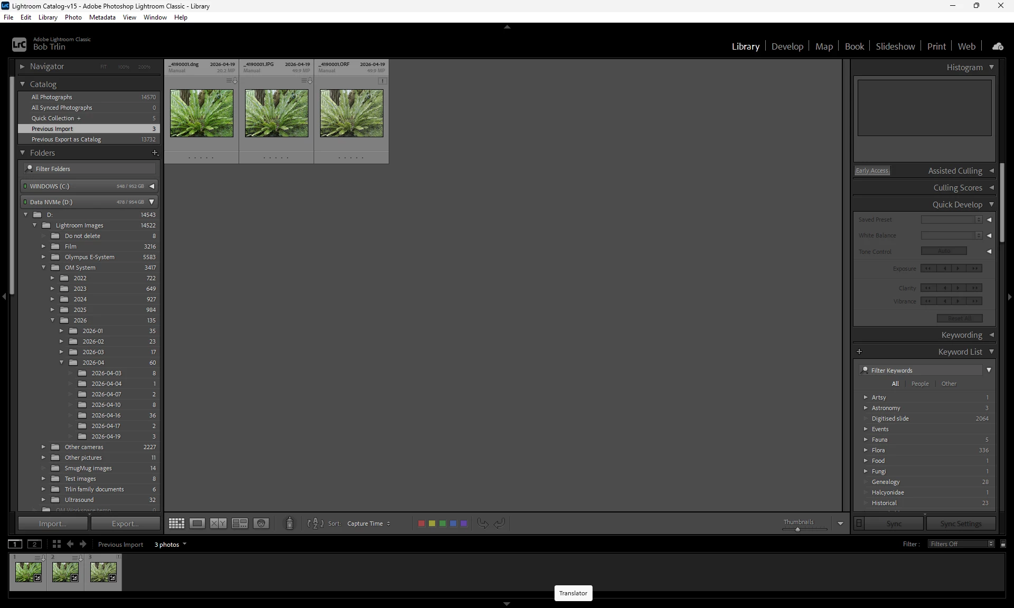Toggle the filter lock switch
The width and height of the screenshot is (1014, 608).
click(x=1003, y=544)
